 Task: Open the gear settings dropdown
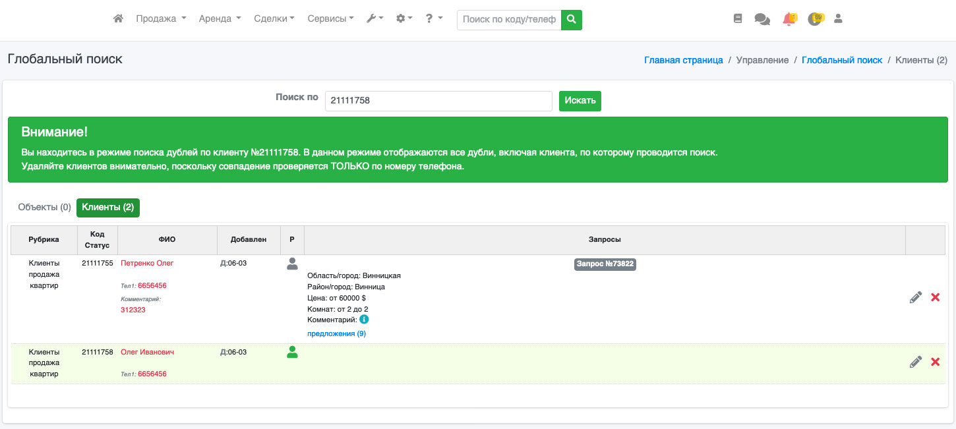(x=403, y=19)
